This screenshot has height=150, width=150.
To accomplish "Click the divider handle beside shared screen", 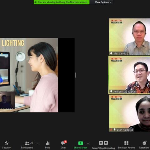I will point(76,75).
